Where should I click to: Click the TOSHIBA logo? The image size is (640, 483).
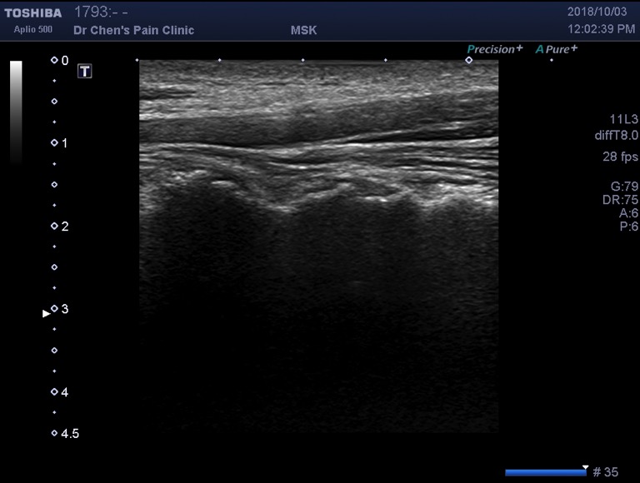tap(33, 12)
